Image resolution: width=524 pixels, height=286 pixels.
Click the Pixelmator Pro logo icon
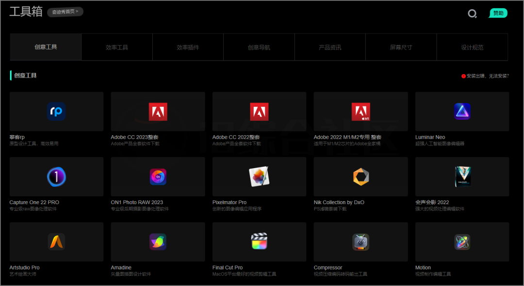click(259, 176)
